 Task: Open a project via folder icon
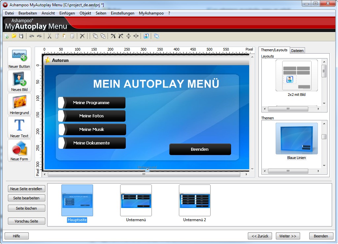14,36
